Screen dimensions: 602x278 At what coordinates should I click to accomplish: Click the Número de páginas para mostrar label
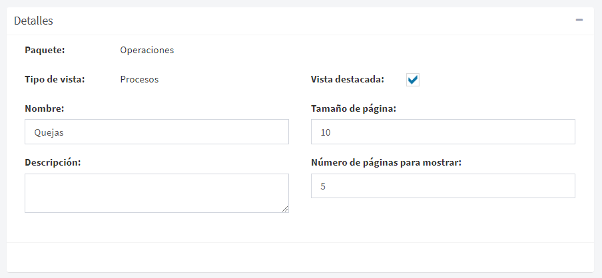point(386,162)
